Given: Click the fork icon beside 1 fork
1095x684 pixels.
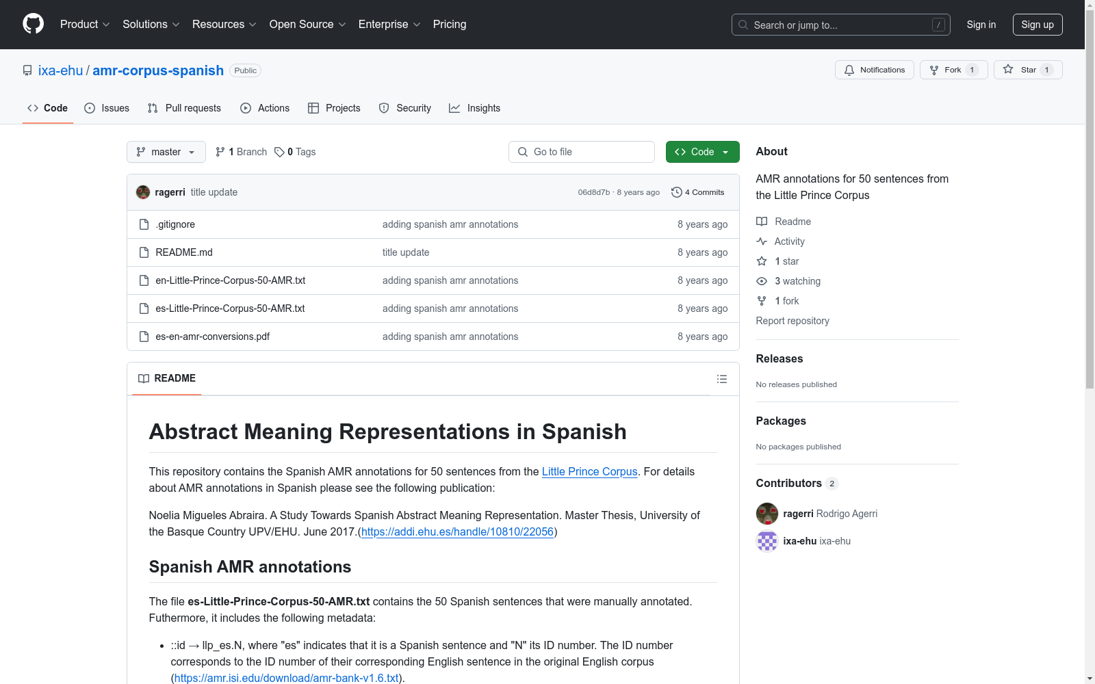Looking at the screenshot, I should 762,301.
